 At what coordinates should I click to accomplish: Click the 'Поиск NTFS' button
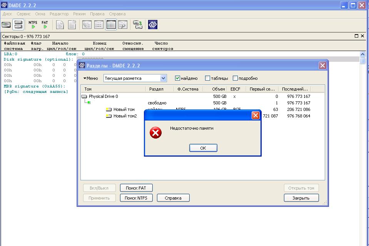136,198
